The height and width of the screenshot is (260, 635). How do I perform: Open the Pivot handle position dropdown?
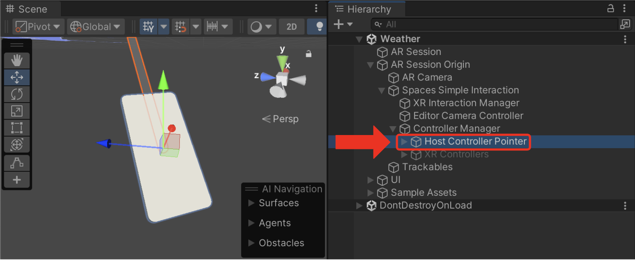[x=38, y=27]
